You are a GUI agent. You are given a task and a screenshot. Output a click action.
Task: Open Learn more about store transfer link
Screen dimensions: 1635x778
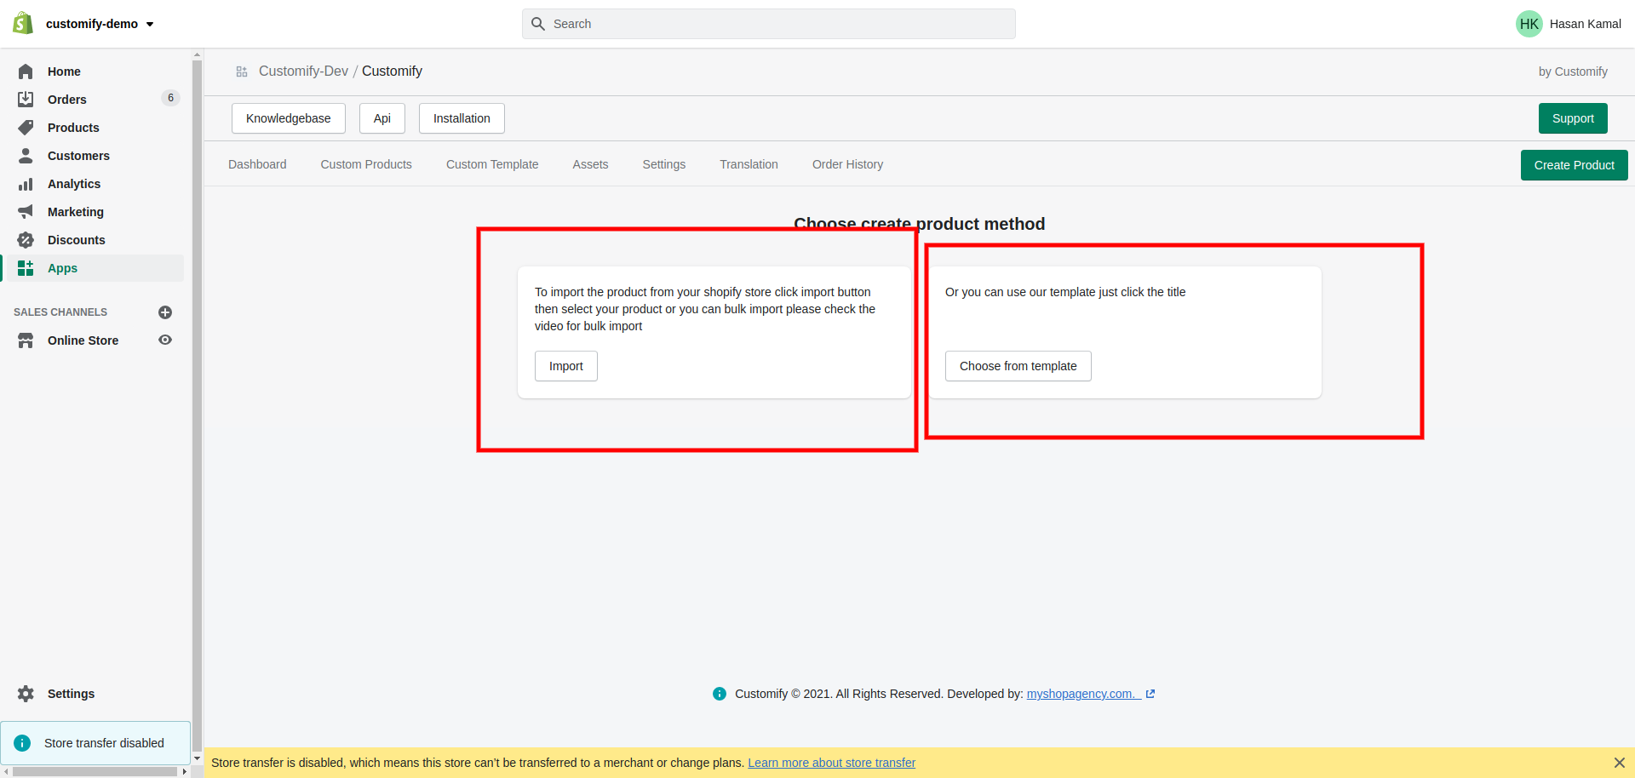point(831,763)
